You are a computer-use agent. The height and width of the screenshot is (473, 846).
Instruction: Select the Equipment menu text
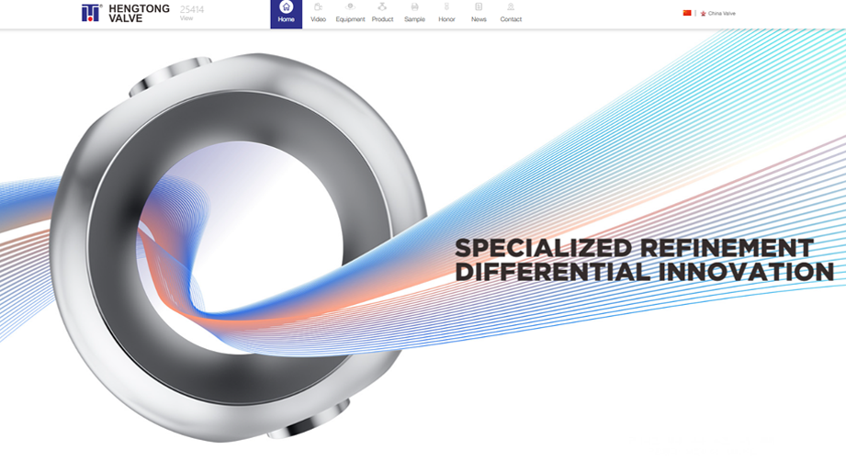pyautogui.click(x=350, y=19)
